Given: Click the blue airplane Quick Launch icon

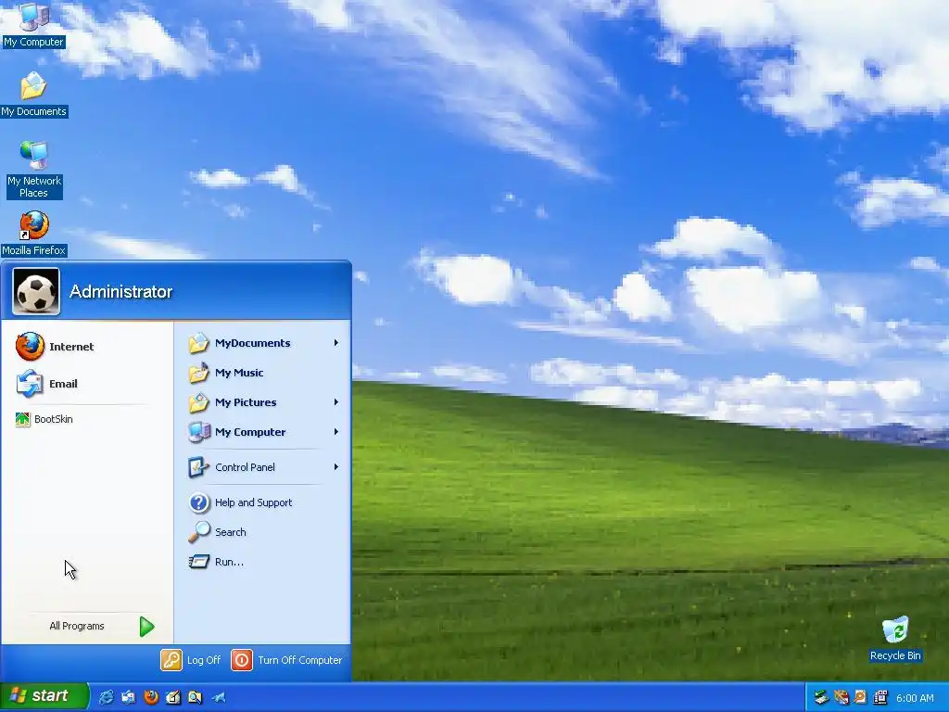Looking at the screenshot, I should 219,697.
